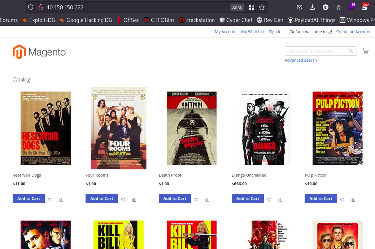The image size is (375, 249).
Task: Add Reservoir Dogs to compare chart icon
Action: (x=61, y=200)
